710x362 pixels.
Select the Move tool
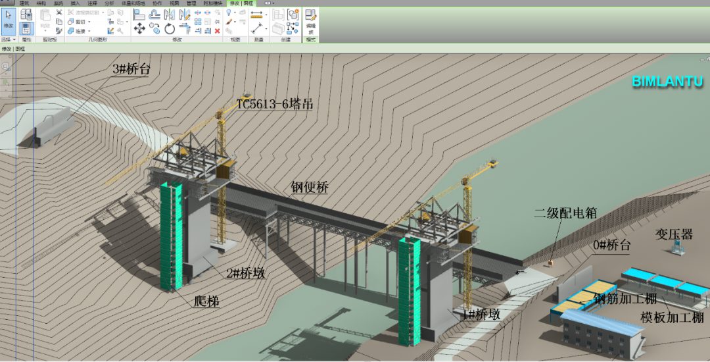pyautogui.click(x=139, y=28)
